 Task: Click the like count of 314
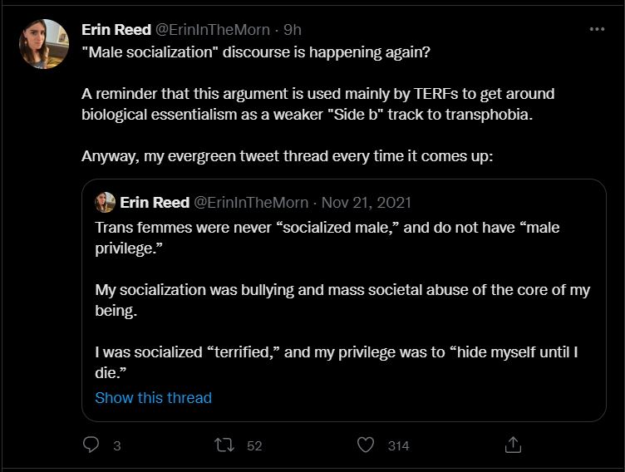click(x=399, y=446)
